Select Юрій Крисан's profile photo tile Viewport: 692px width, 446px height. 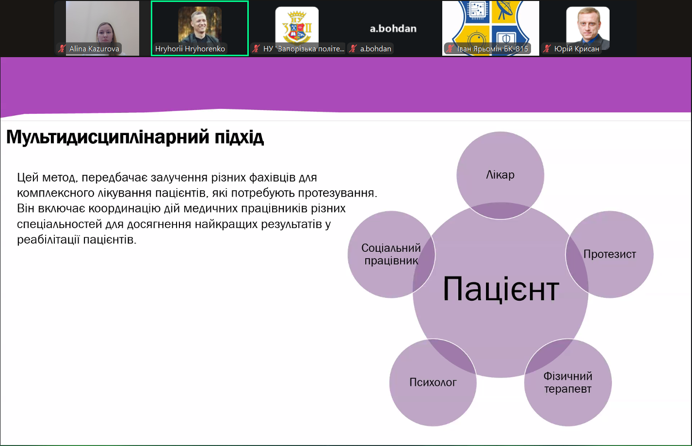click(587, 24)
